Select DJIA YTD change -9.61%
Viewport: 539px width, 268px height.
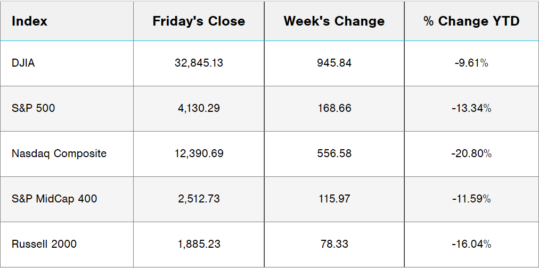click(471, 63)
